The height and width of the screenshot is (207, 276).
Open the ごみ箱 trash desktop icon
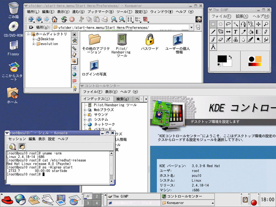[13, 10]
